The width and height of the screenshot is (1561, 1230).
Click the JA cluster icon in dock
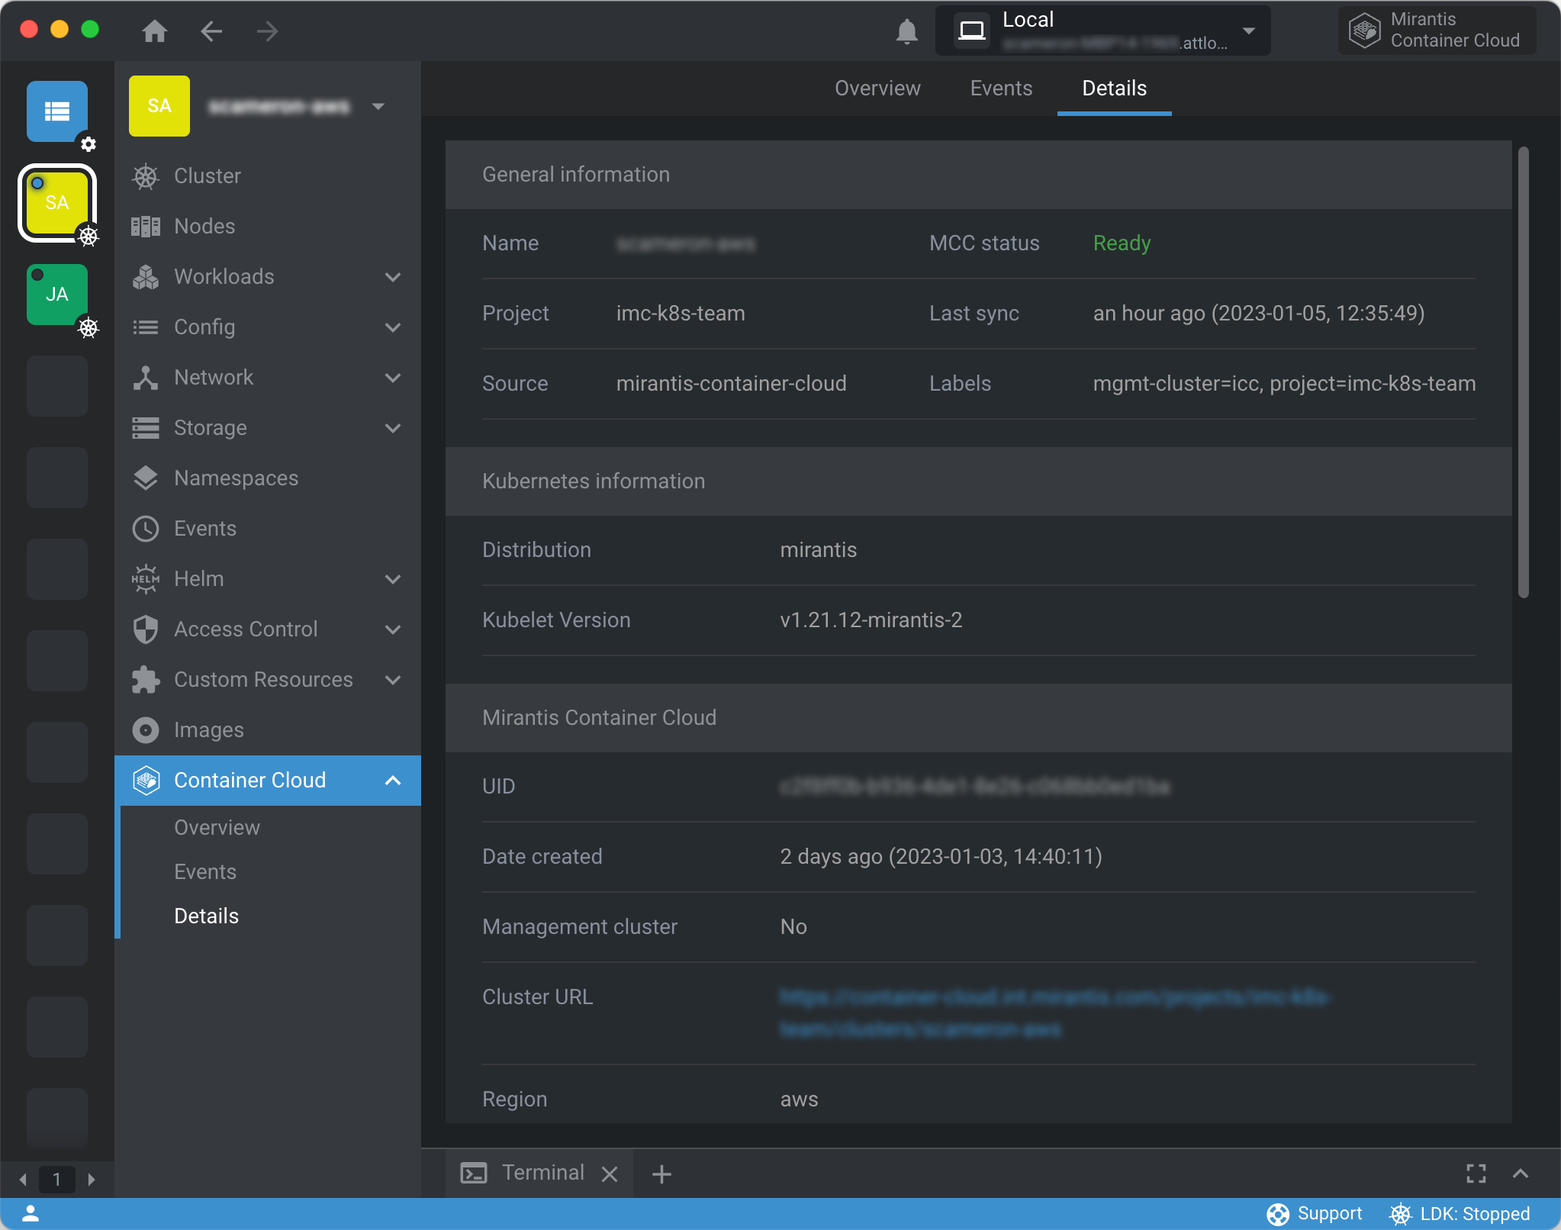[57, 294]
